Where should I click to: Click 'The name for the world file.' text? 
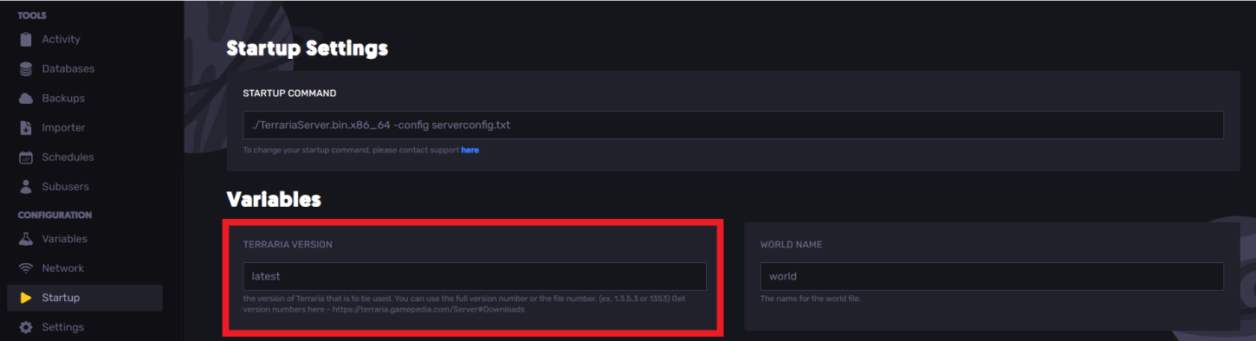click(x=811, y=299)
